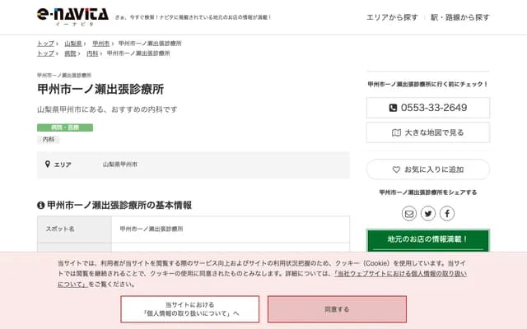Click the 病院・医療 category tag
Viewport: 527px width, 329px height.
64,127
